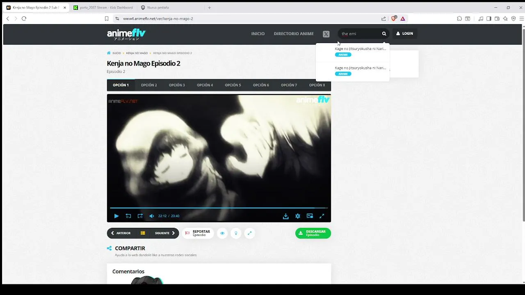Image resolution: width=525 pixels, height=295 pixels.
Task: Select OPCIÓN 1 server tab
Action: point(121,85)
